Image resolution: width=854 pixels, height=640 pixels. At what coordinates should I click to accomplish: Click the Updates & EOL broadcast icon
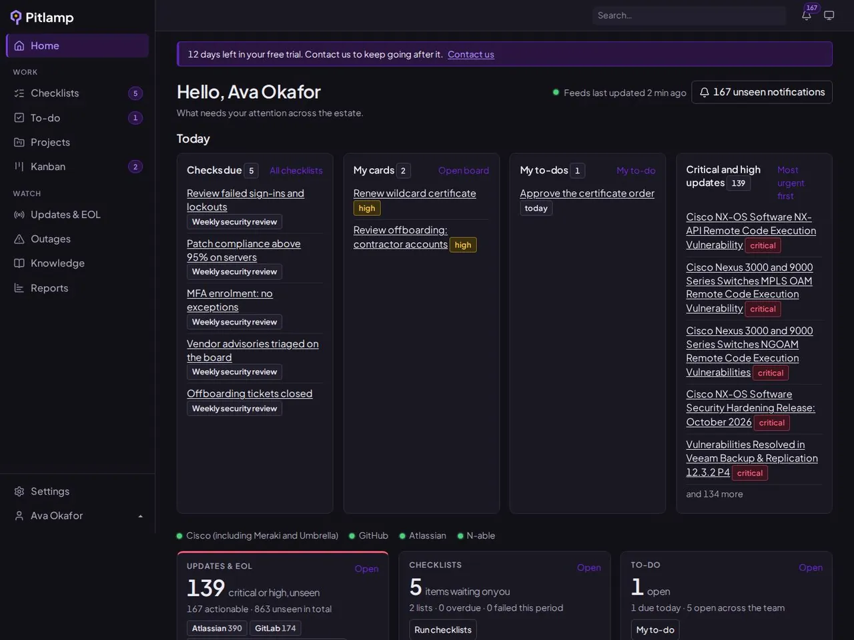[x=19, y=215]
